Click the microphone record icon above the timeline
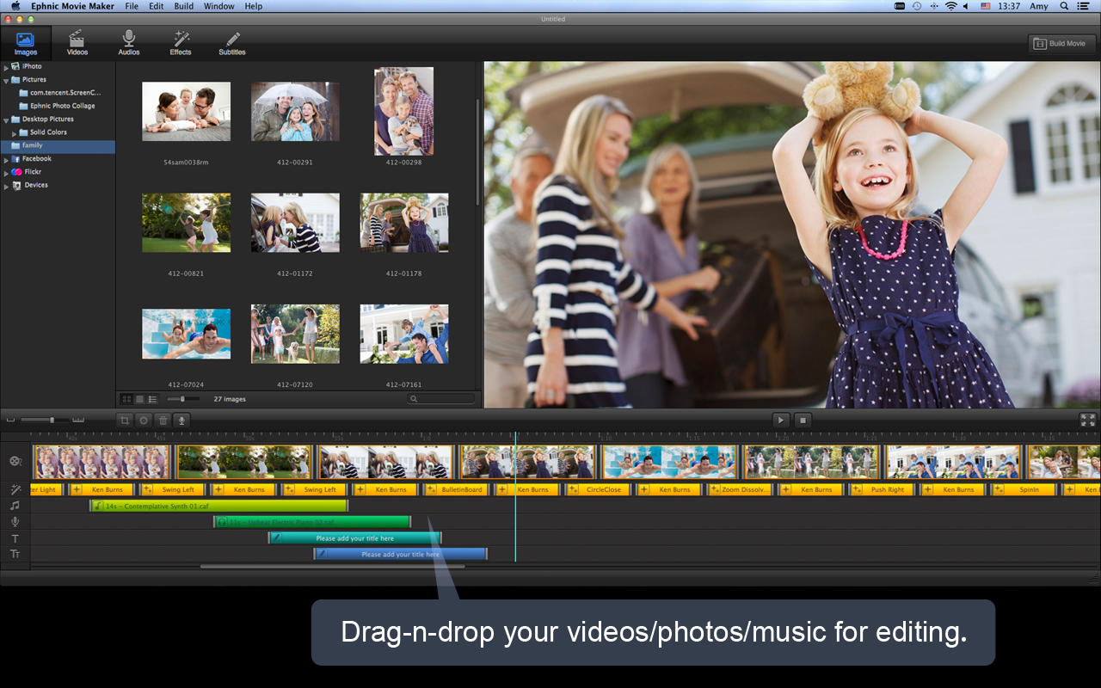The height and width of the screenshot is (688, 1101). pyautogui.click(x=181, y=421)
